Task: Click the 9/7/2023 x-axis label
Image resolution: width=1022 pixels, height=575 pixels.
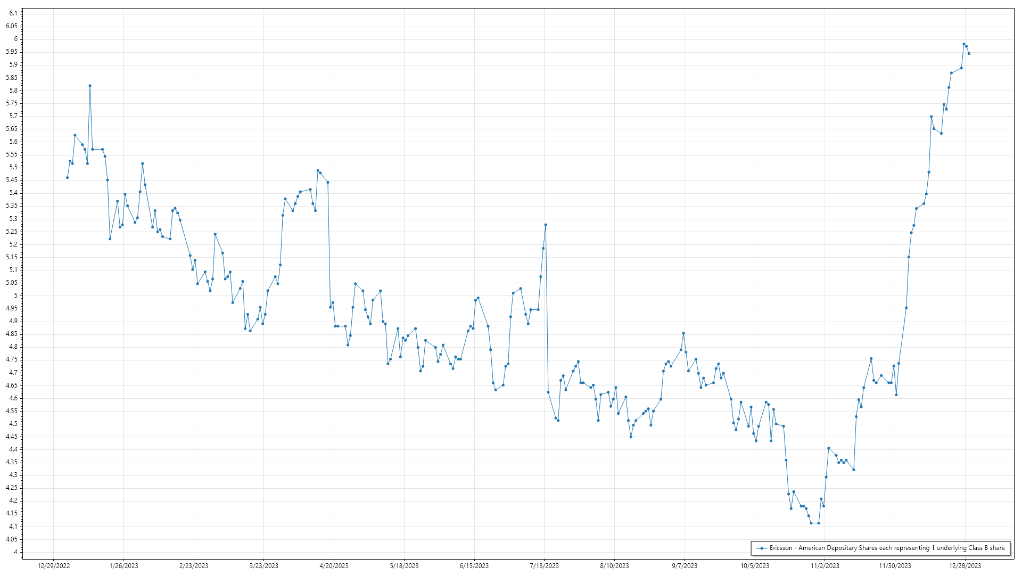Action: pyautogui.click(x=685, y=566)
